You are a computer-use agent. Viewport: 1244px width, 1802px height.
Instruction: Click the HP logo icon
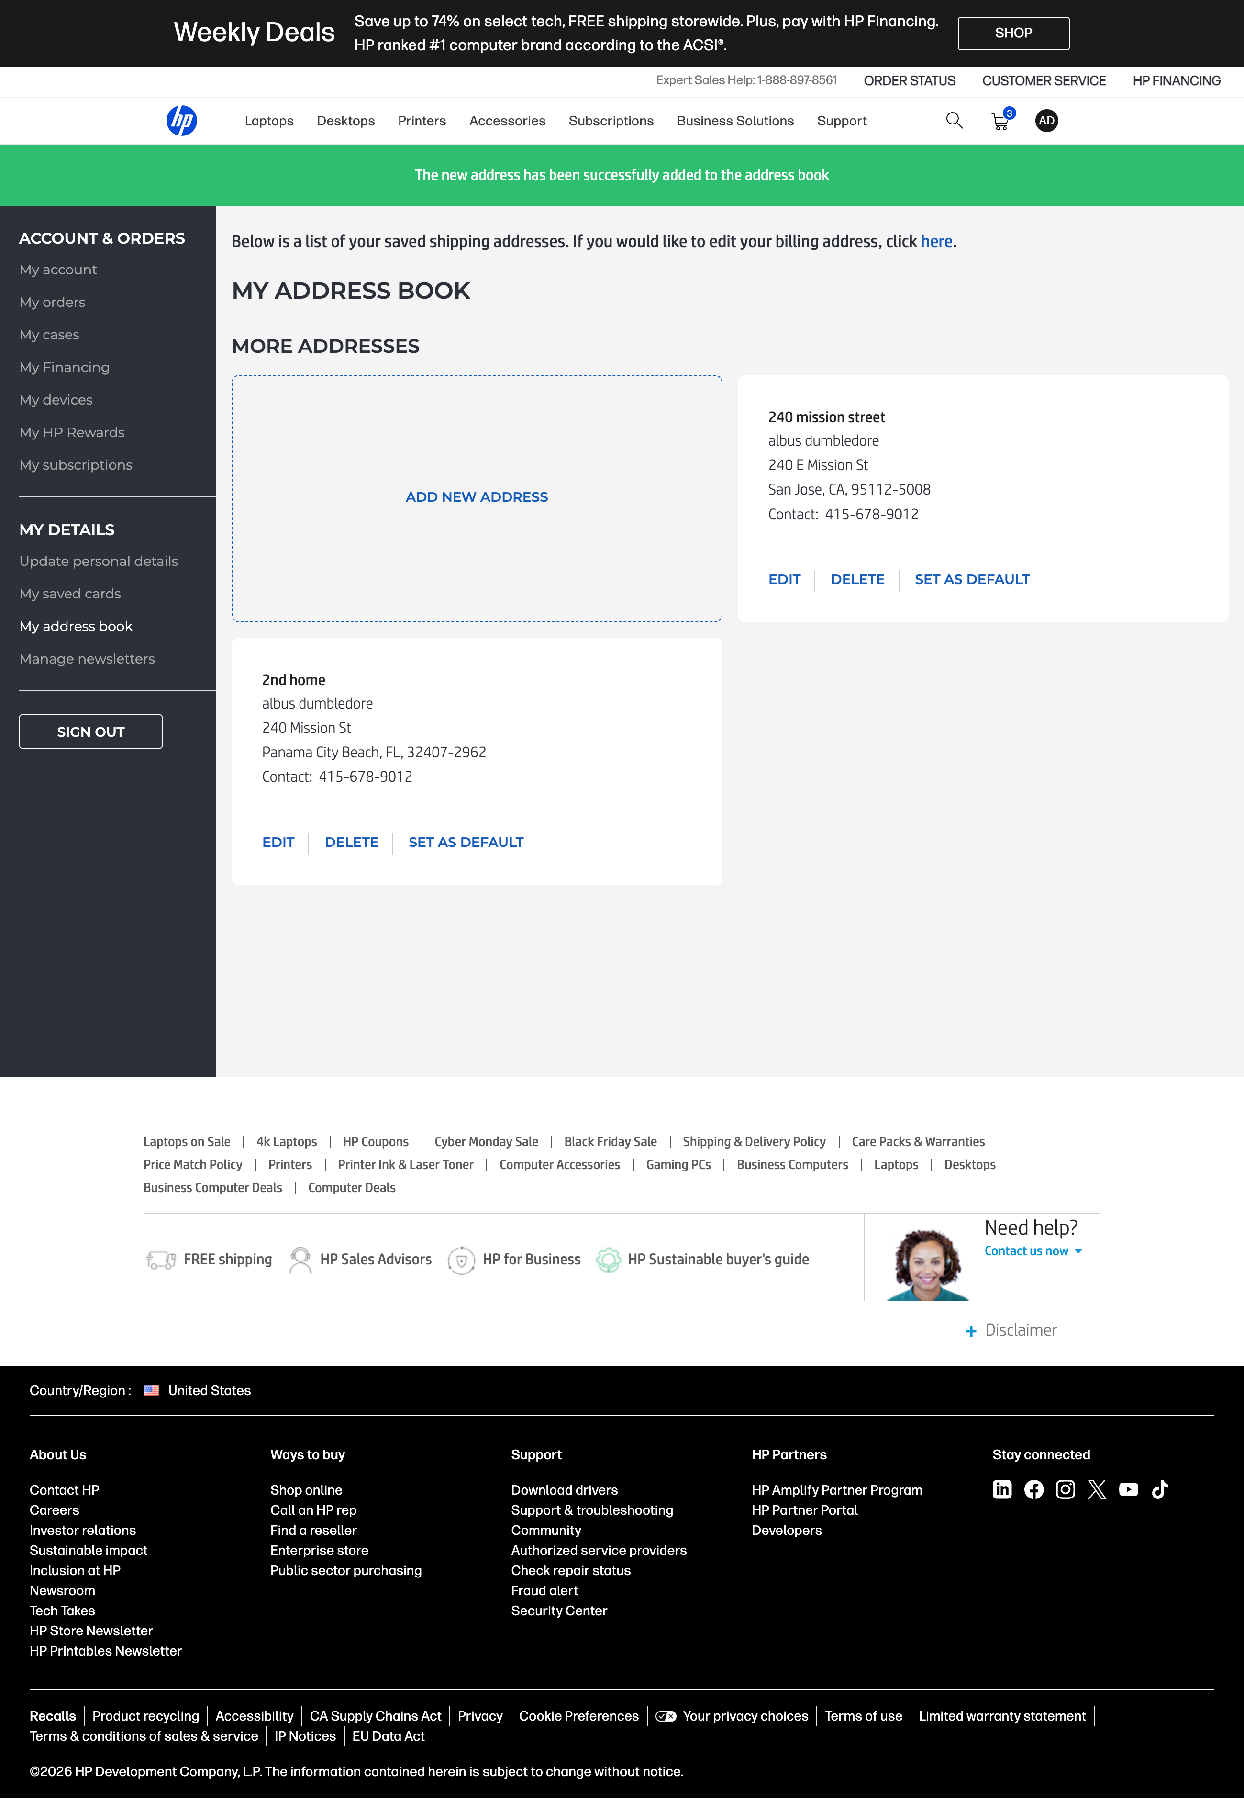point(182,121)
